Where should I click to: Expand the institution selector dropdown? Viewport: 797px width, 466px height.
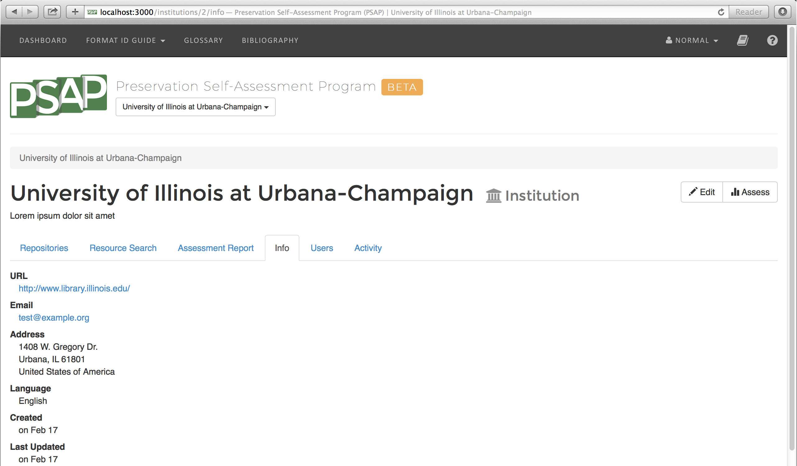[196, 107]
